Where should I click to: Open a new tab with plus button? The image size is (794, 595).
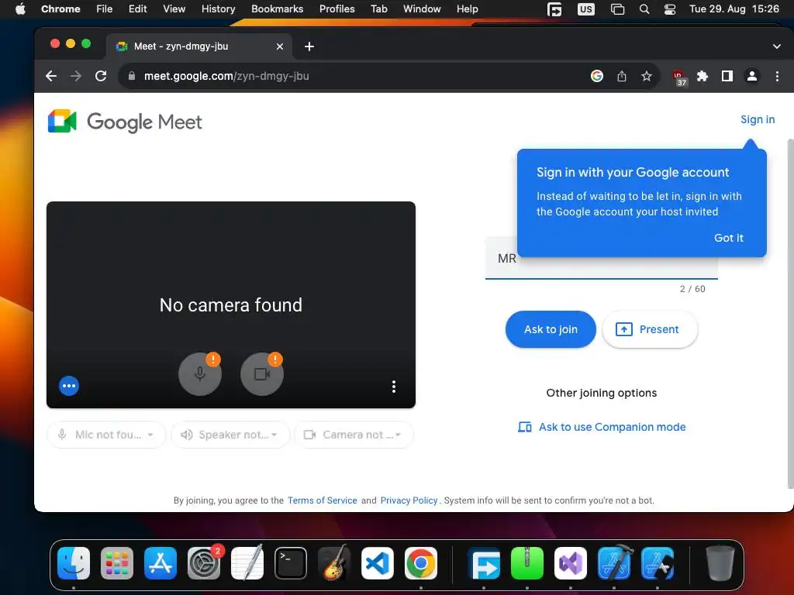pos(309,46)
